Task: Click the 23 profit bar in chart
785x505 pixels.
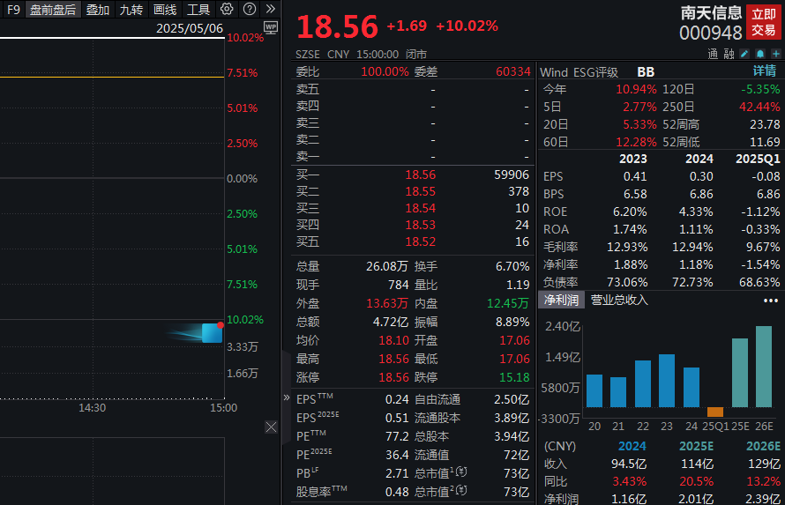Action: tap(667, 381)
